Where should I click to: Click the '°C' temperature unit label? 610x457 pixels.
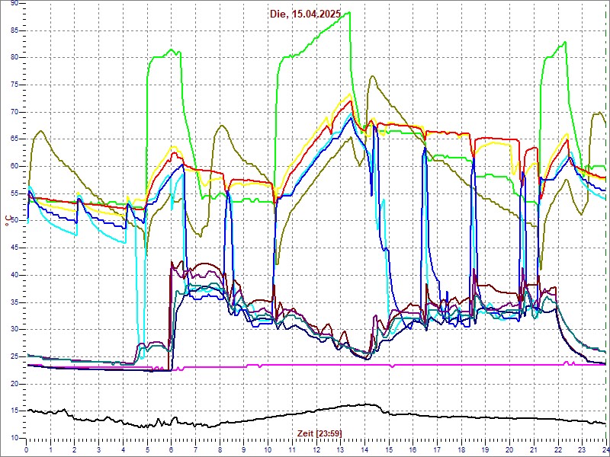click(x=7, y=222)
